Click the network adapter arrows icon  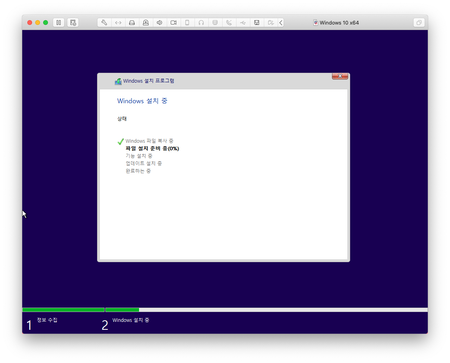point(118,23)
